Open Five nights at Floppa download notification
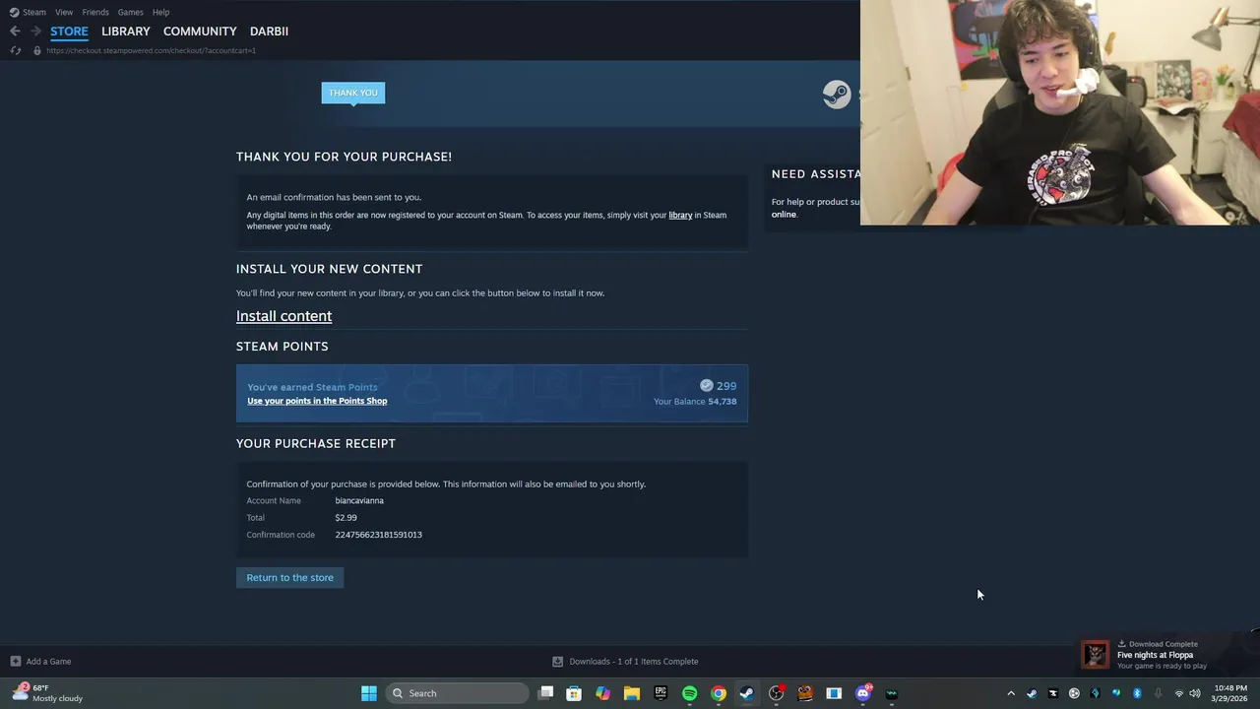This screenshot has height=709, width=1260. (x=1167, y=655)
